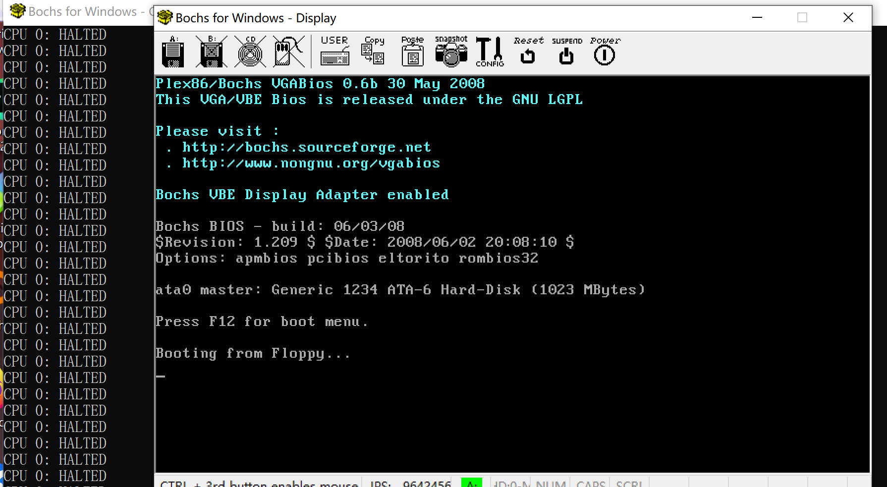
Task: Click the Paste clipboard icon
Action: click(x=412, y=51)
